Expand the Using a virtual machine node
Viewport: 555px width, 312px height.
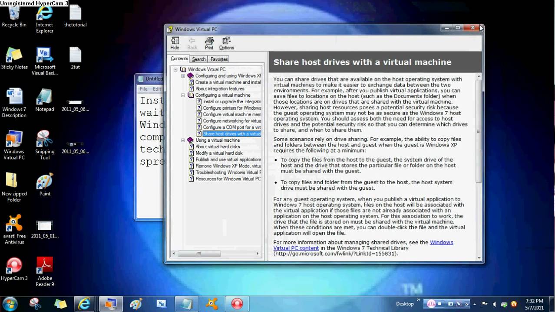183,140
